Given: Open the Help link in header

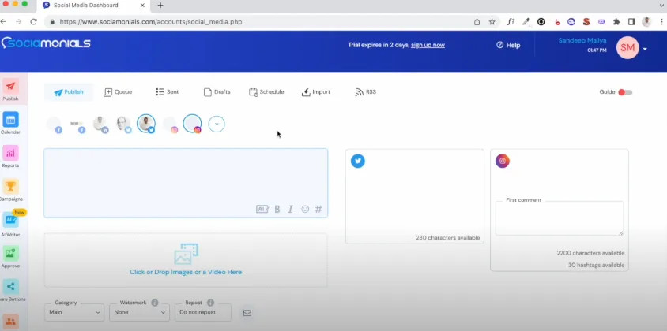Looking at the screenshot, I should pos(508,45).
